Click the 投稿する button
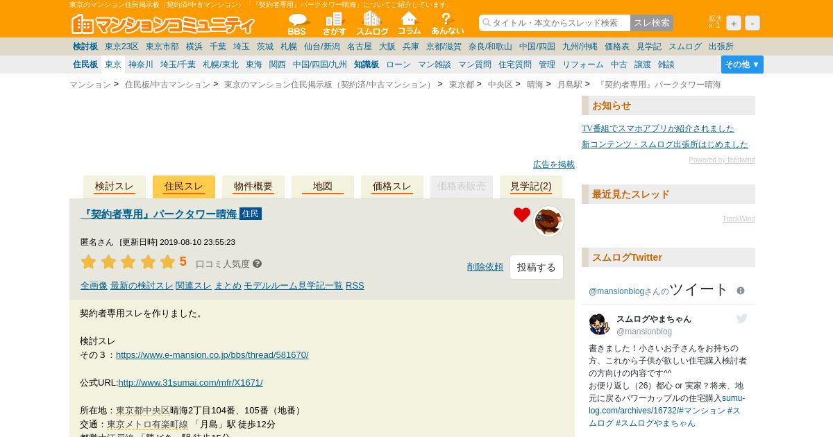Screen dimensions: 833x437 [x=537, y=267]
